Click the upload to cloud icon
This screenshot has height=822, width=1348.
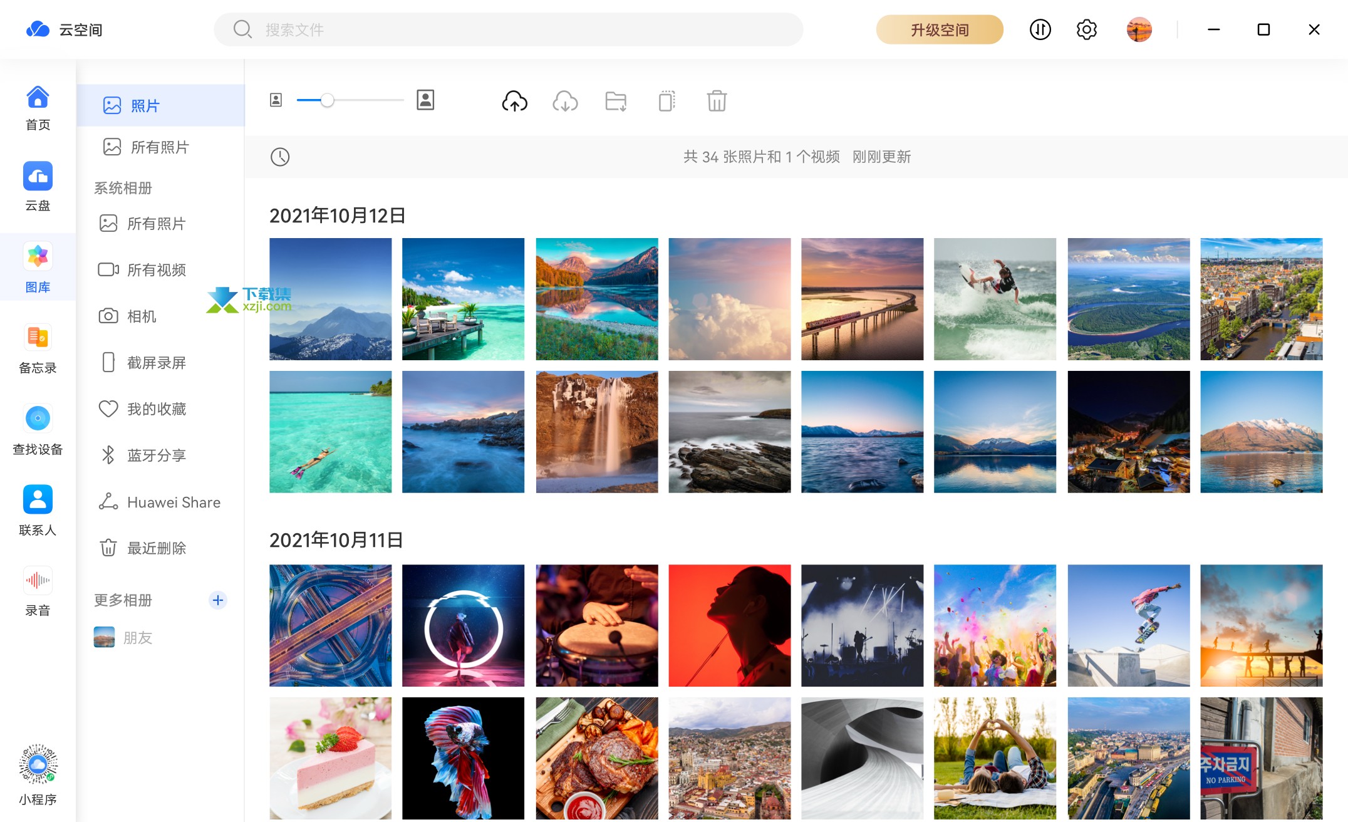click(x=514, y=101)
